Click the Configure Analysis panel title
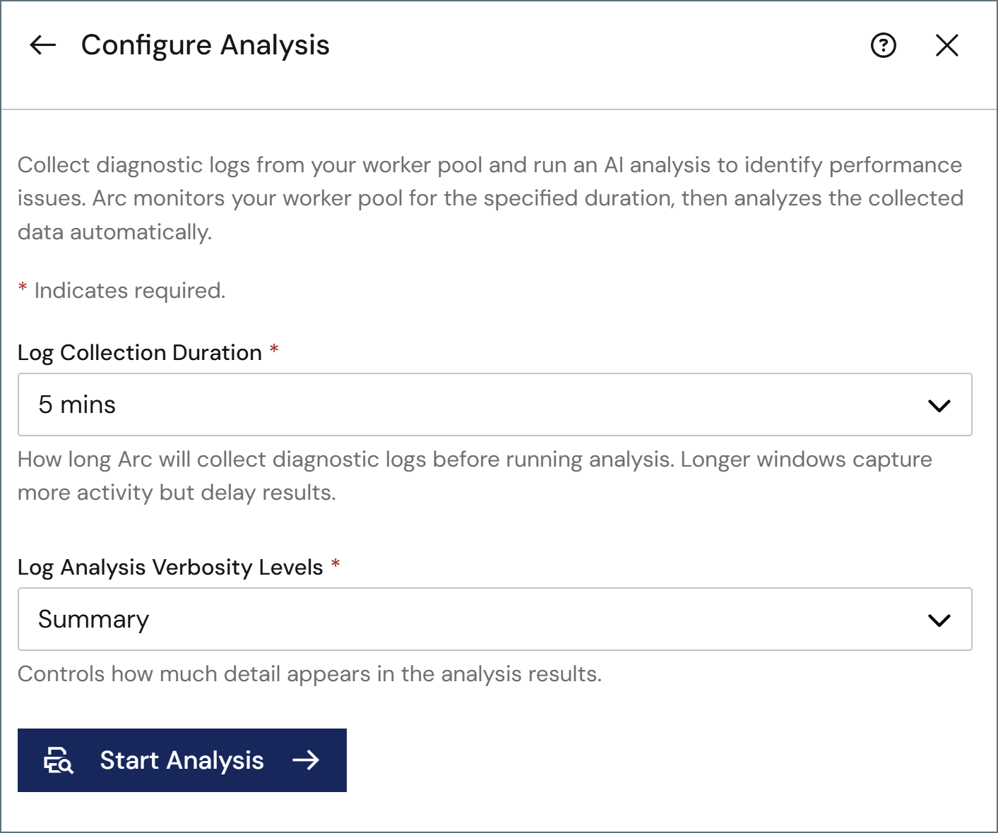Viewport: 998px width, 833px height. click(205, 45)
